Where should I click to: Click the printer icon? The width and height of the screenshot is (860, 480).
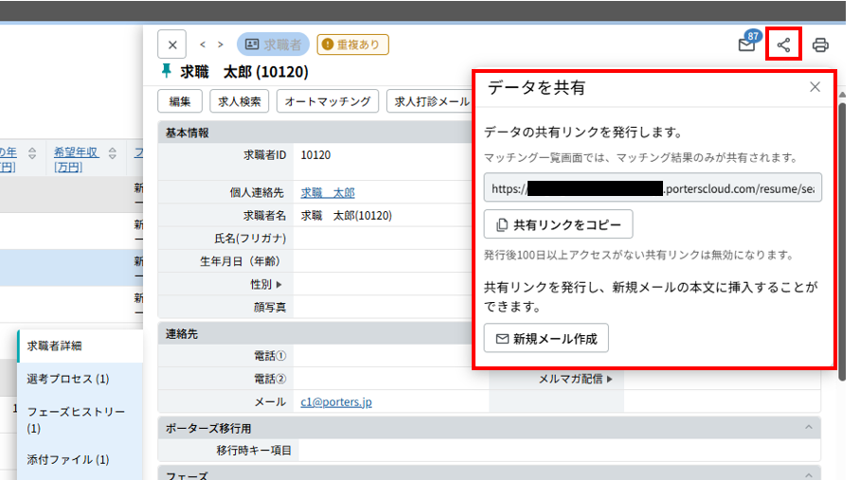coord(820,44)
